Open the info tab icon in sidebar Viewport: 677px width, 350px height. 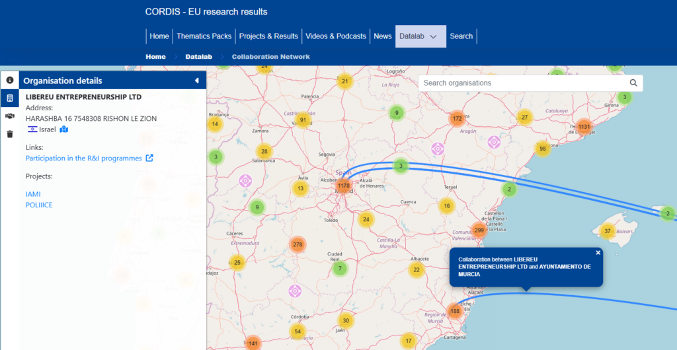pos(9,80)
